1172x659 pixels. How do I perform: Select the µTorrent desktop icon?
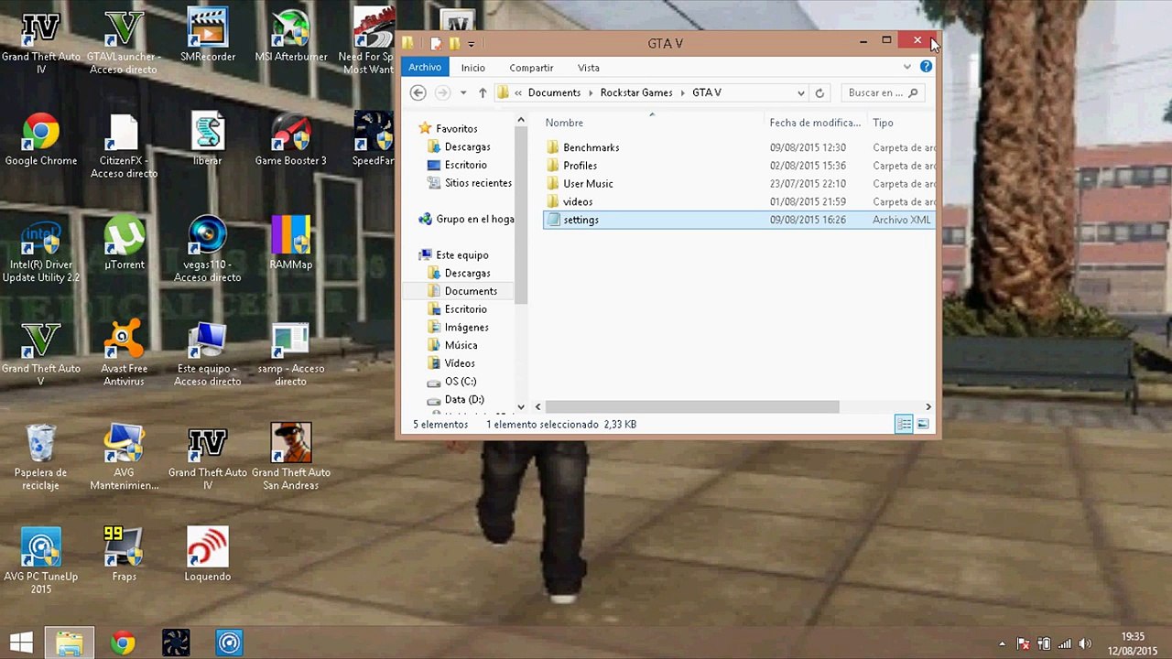pyautogui.click(x=124, y=243)
